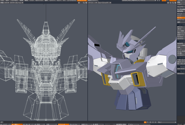This screenshot has height=125, width=185.
Task: Go to next layer bank arrow
Action: pyautogui.click(x=159, y=1)
